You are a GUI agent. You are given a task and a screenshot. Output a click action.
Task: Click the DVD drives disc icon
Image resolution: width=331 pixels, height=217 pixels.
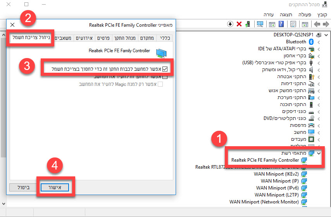tap(311, 118)
